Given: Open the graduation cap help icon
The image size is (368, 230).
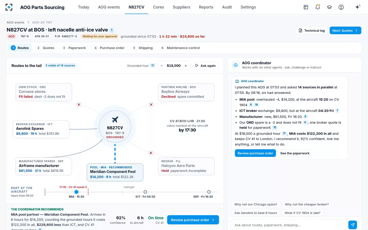Looking at the screenshot, I should [x=329, y=7].
